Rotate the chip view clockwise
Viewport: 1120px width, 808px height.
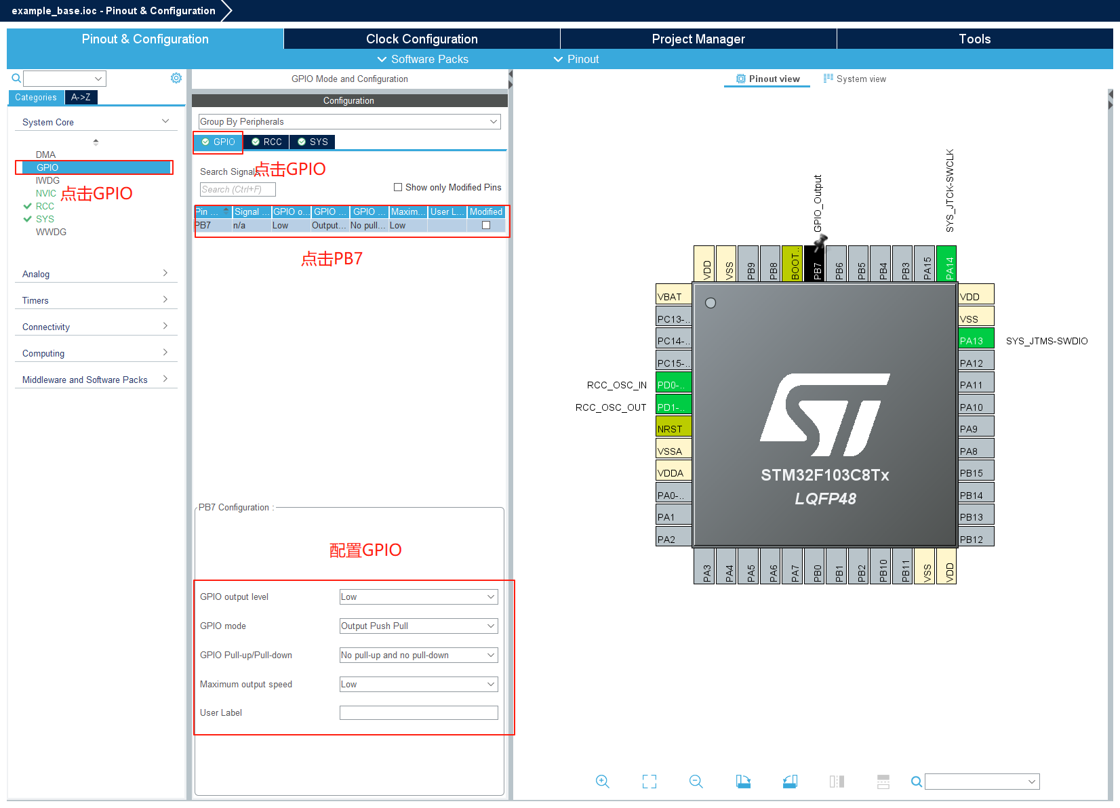[x=743, y=782]
